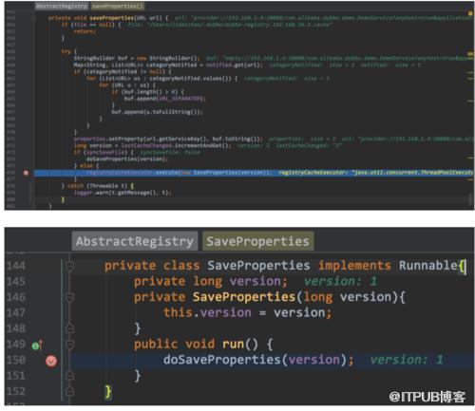Screen dimensions: 475x411
Task: Click the SaveProperties breadcrumb in lower editor
Action: pyautogui.click(x=258, y=241)
